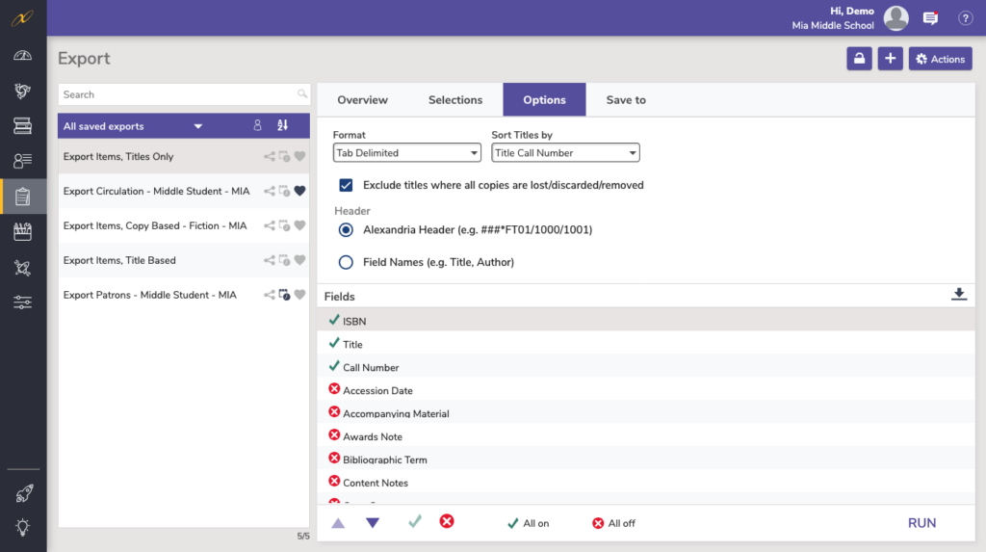Move field up with purple up arrow

pos(338,523)
